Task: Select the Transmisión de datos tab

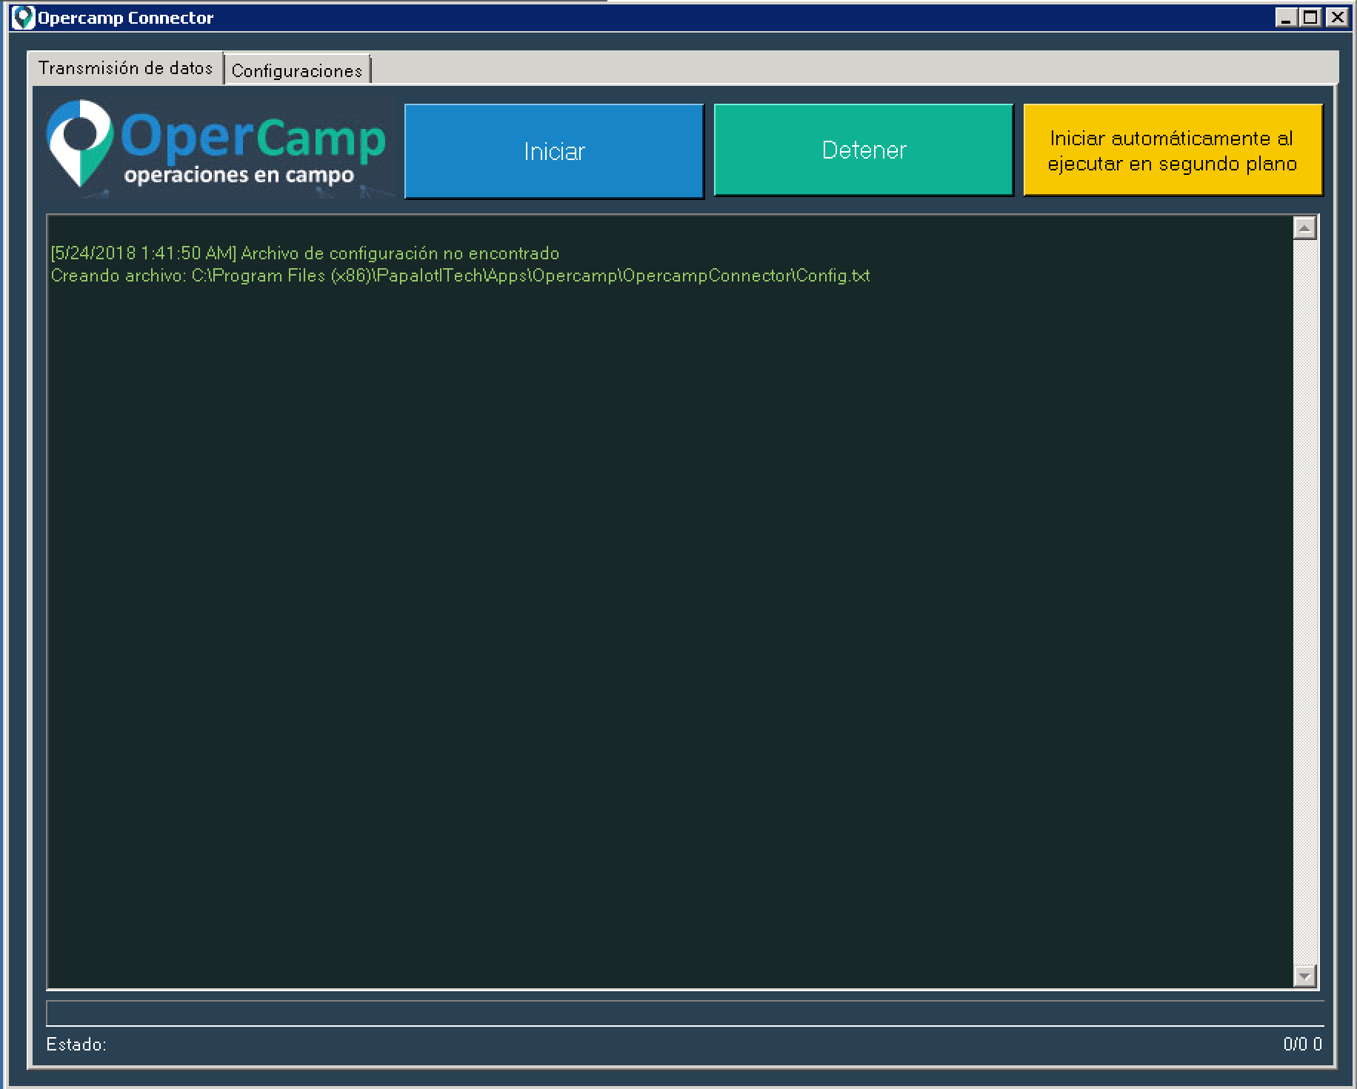Action: coord(126,68)
